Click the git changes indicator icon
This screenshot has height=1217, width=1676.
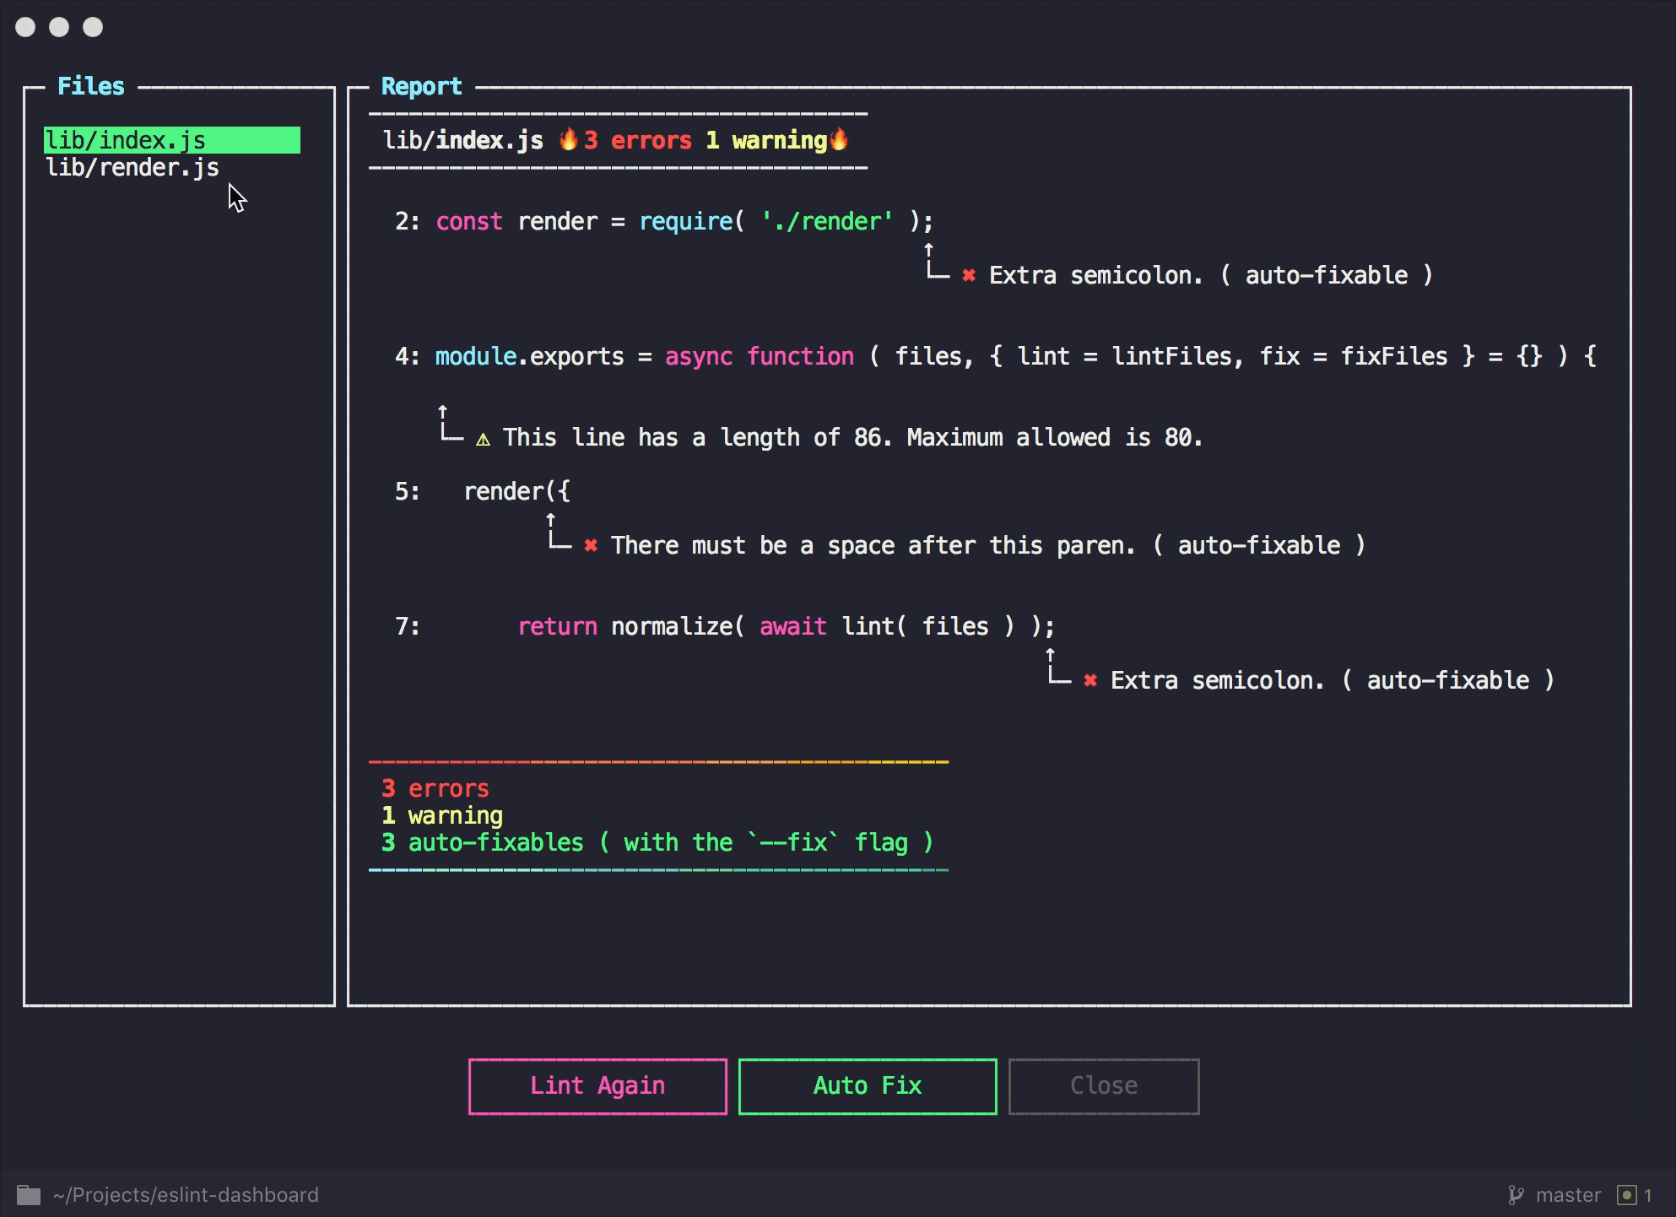coord(1626,1195)
